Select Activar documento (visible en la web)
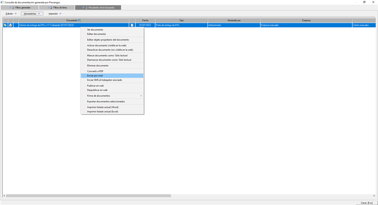Screen dimensions: 378x205 (112, 45)
